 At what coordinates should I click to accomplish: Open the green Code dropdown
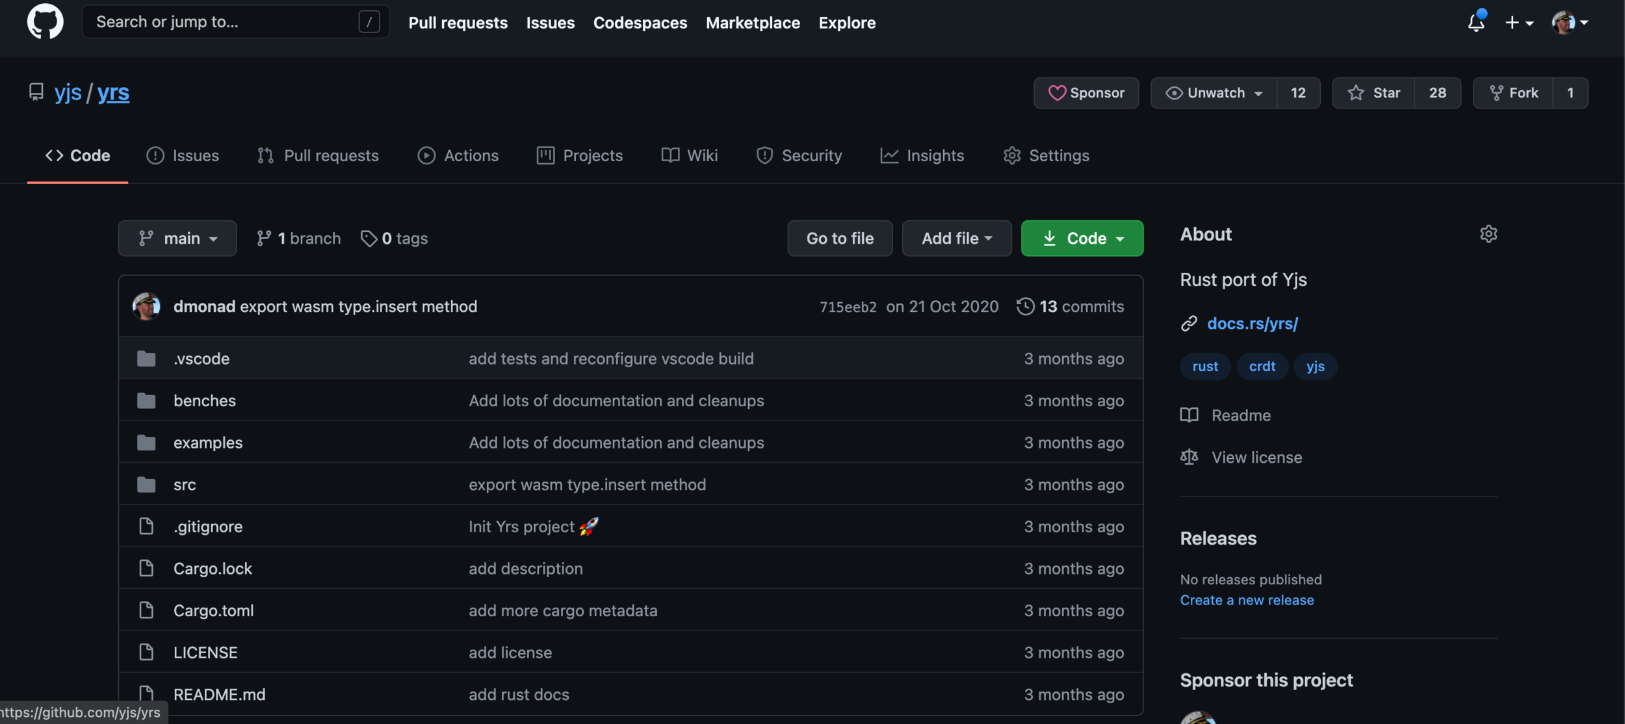pos(1082,239)
